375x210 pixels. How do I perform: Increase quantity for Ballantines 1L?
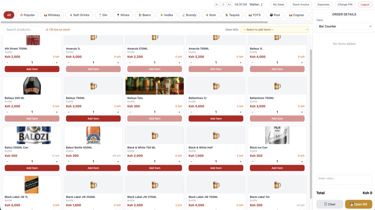click(x=241, y=112)
